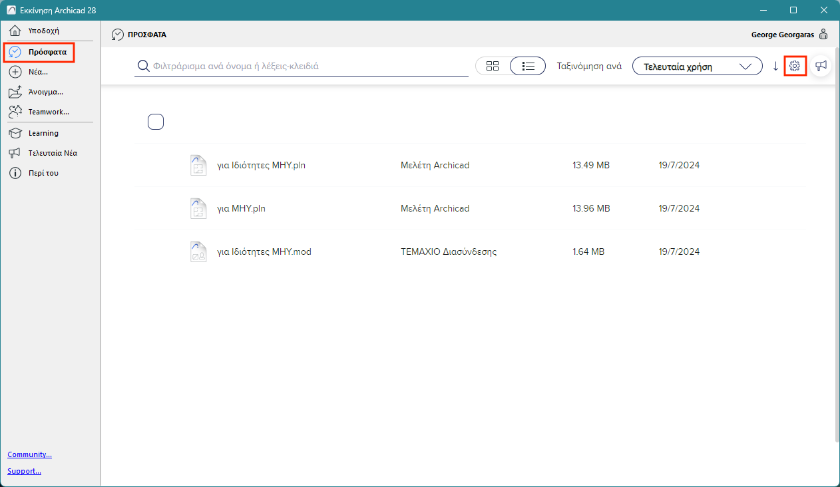Click the Learning graduation cap icon
The image size is (840, 487).
tap(15, 133)
